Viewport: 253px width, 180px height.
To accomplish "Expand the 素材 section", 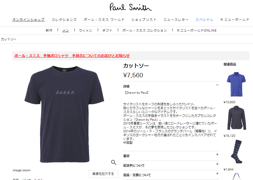I will point(171,156).
